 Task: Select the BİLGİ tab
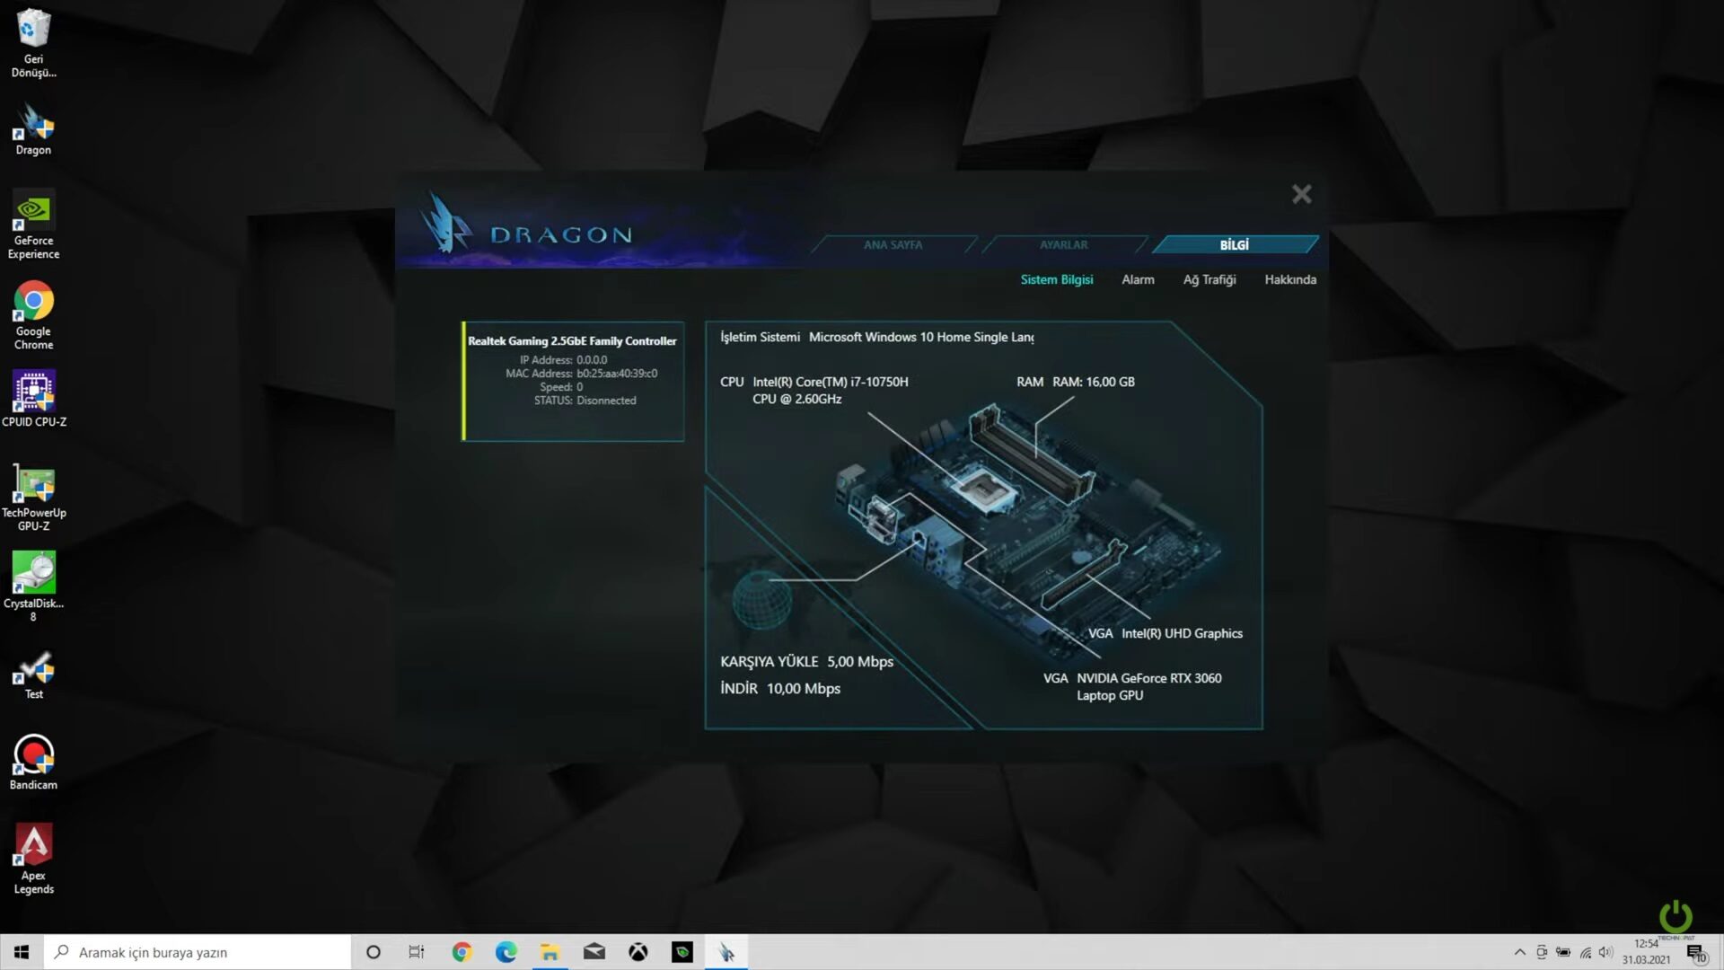[x=1234, y=244]
